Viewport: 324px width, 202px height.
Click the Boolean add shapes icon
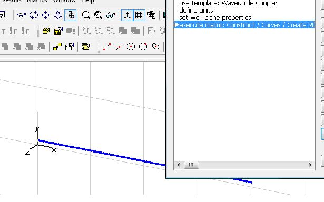(x=5, y=47)
